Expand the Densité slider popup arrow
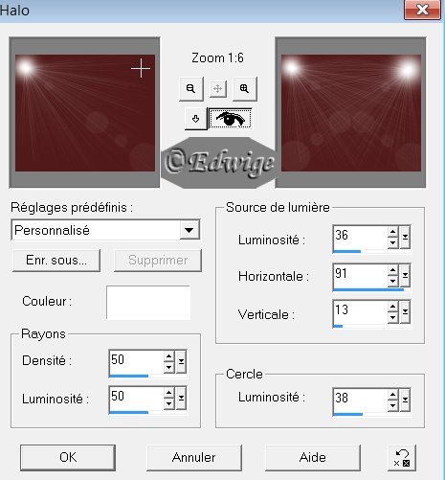The height and width of the screenshot is (480, 445). click(x=181, y=361)
